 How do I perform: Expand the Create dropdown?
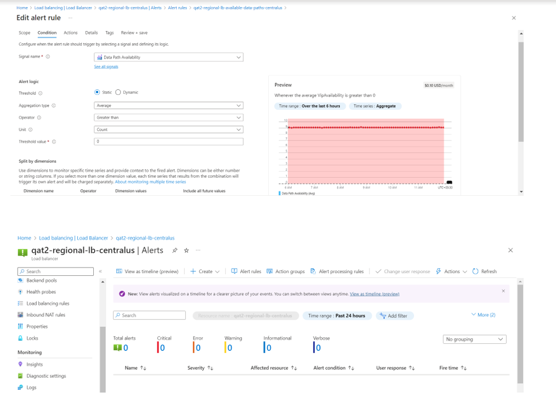[205, 271]
